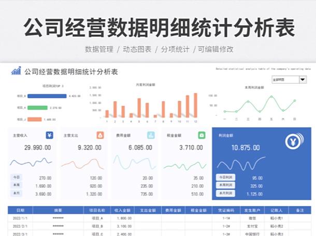Image resolution: width=316 pixels, height=236 pixels.
Task: Click the orange money-bag icon on 主营支出 card
Action: coord(100,135)
